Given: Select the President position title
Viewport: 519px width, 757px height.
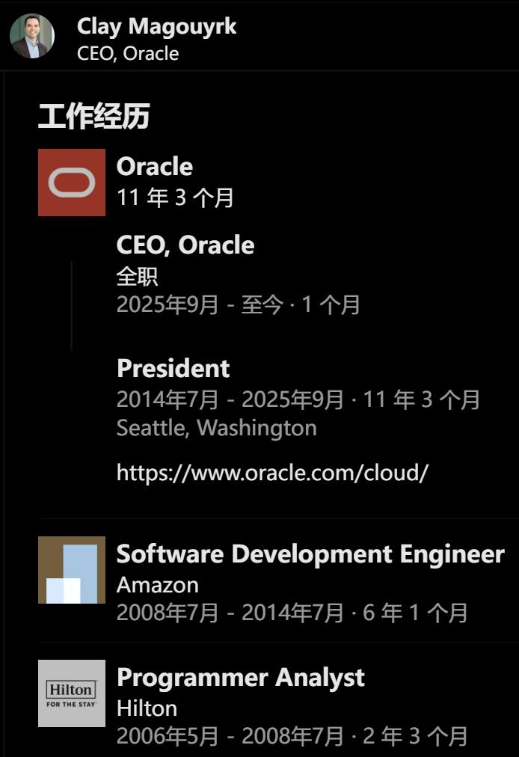Looking at the screenshot, I should point(173,369).
